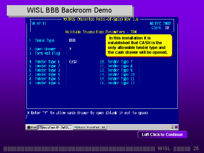Click the slide number 25
The image size is (204, 153).
click(x=196, y=149)
